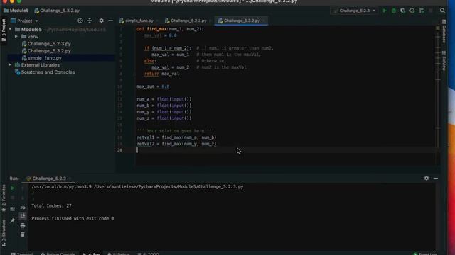The height and width of the screenshot is (255, 455).
Task: Expand the venv folder
Action: (x=16, y=37)
